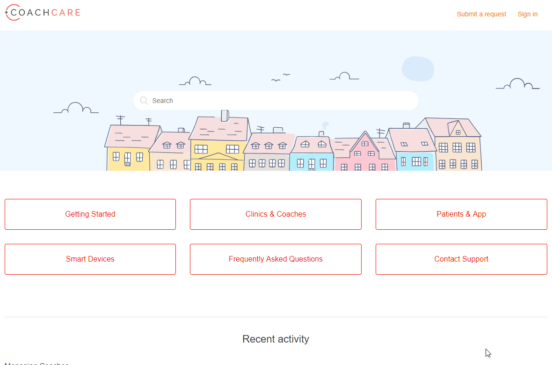Click the CoachCare logo
The width and height of the screenshot is (552, 365).
(43, 13)
